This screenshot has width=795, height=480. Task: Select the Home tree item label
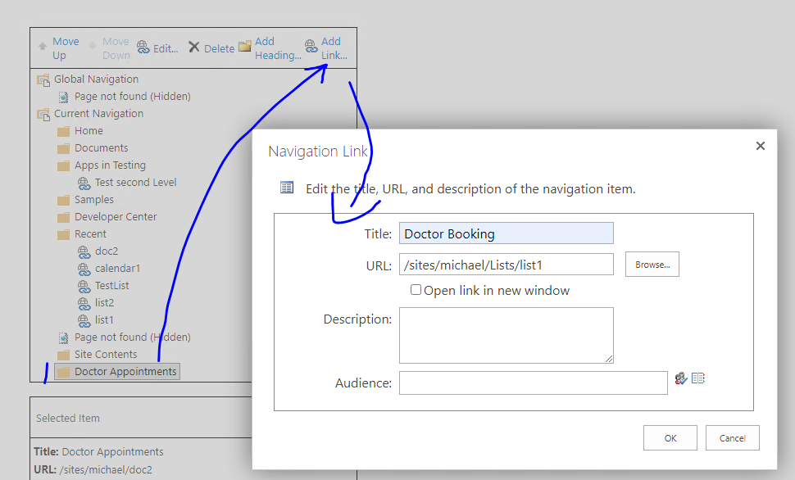[x=89, y=131]
